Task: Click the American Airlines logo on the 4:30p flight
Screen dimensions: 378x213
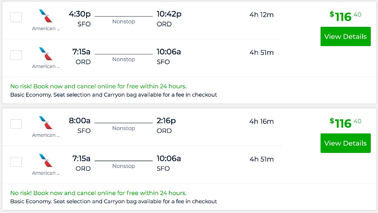Action: coord(46,16)
